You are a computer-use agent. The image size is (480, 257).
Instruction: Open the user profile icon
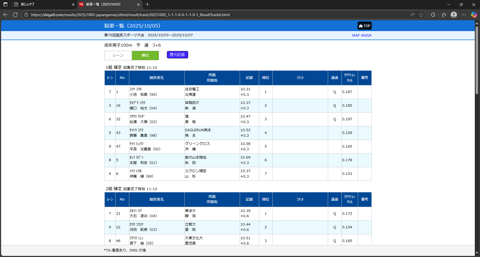tap(454, 15)
